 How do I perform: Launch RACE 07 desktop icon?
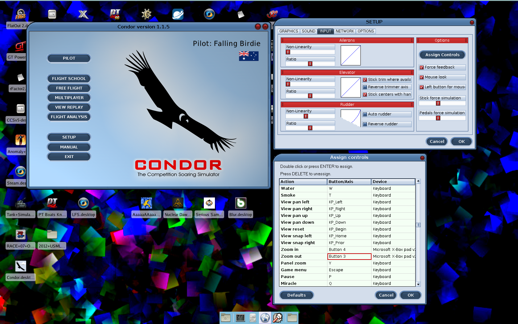point(20,235)
